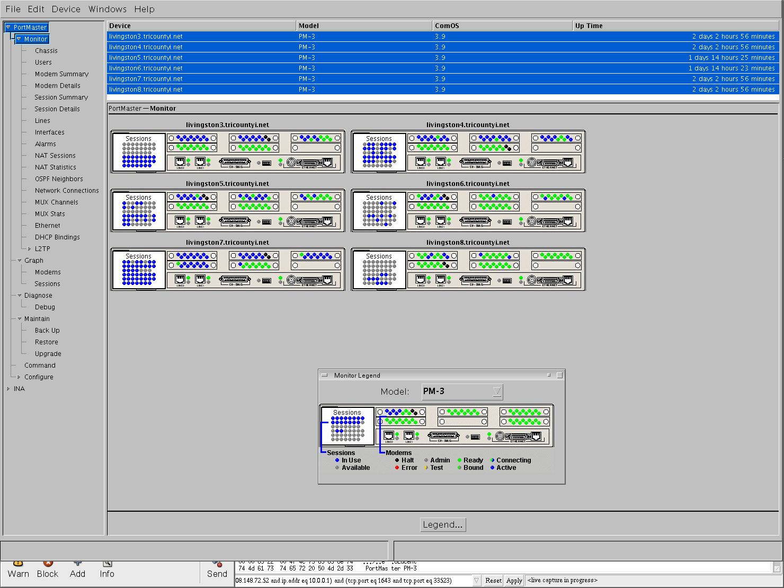Select C0-DIAG serial connector on livingston3 chassis
Screen dimensions: 784x588
point(235,162)
